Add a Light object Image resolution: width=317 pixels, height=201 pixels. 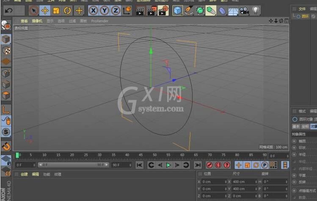pos(256,11)
